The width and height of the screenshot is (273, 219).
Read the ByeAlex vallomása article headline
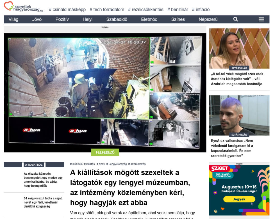(x=232, y=148)
